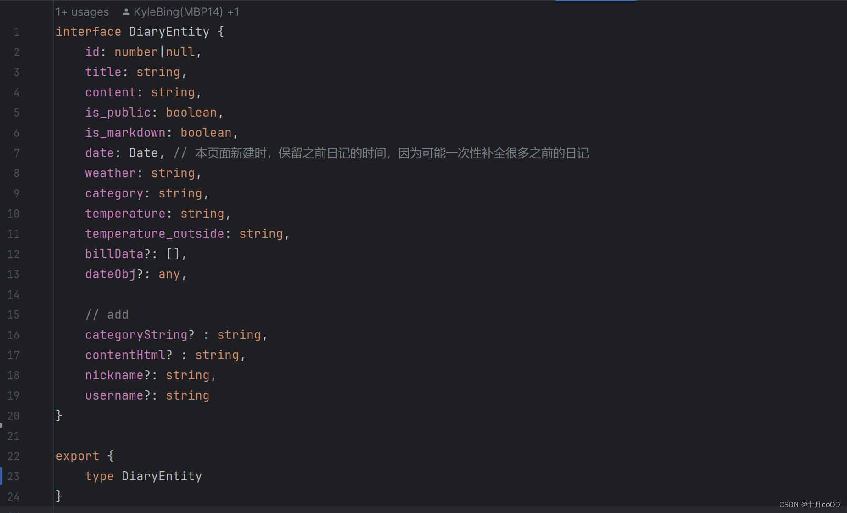Click the 'id' property name
Screen dimensions: 847x513
tap(92, 52)
